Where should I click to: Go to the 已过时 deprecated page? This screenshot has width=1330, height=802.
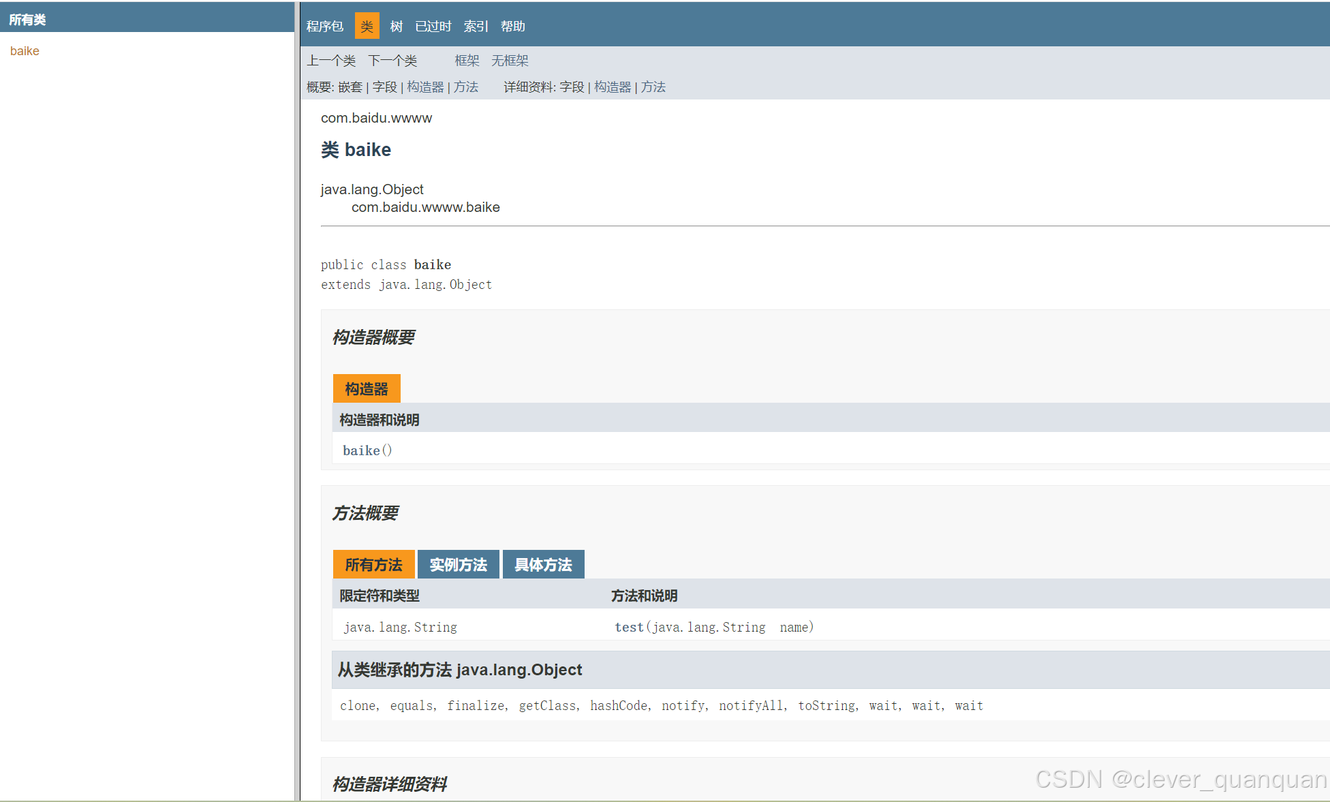point(433,27)
